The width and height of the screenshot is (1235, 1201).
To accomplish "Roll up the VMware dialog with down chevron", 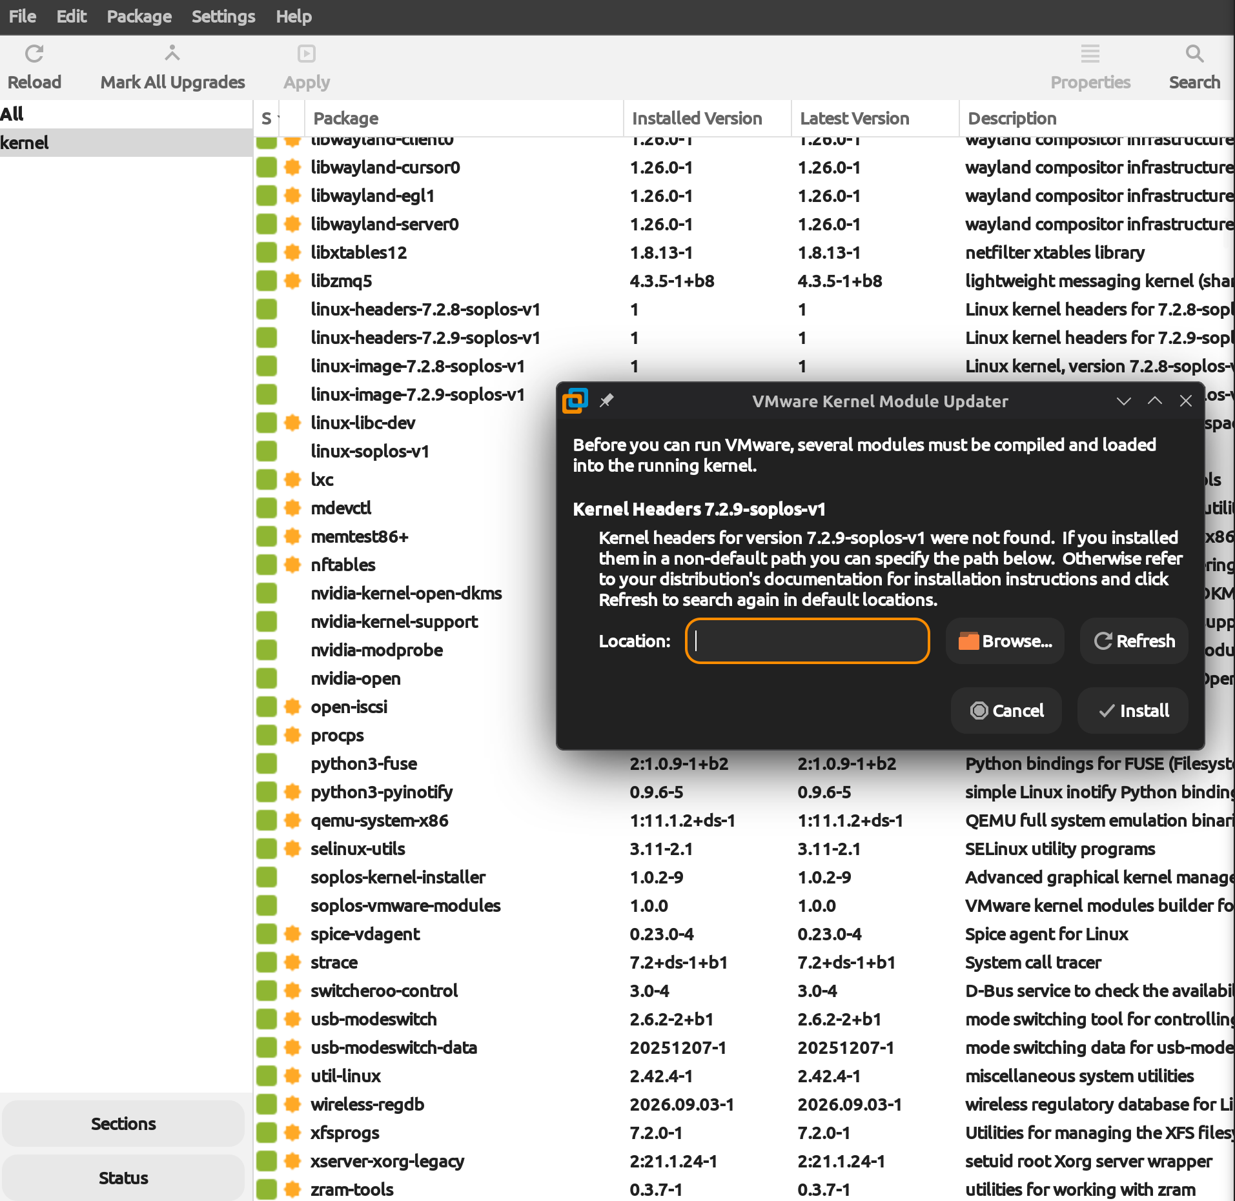I will tap(1124, 401).
